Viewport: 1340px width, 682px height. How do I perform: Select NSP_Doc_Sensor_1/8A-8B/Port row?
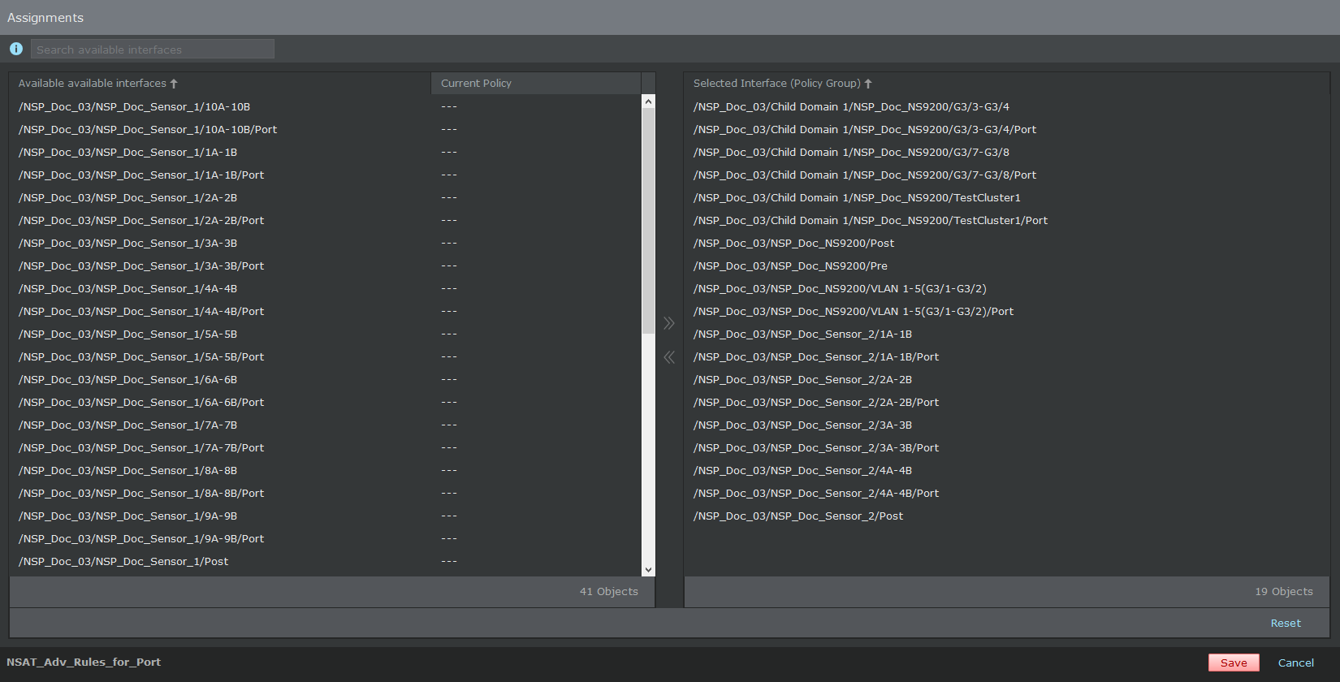click(x=325, y=493)
